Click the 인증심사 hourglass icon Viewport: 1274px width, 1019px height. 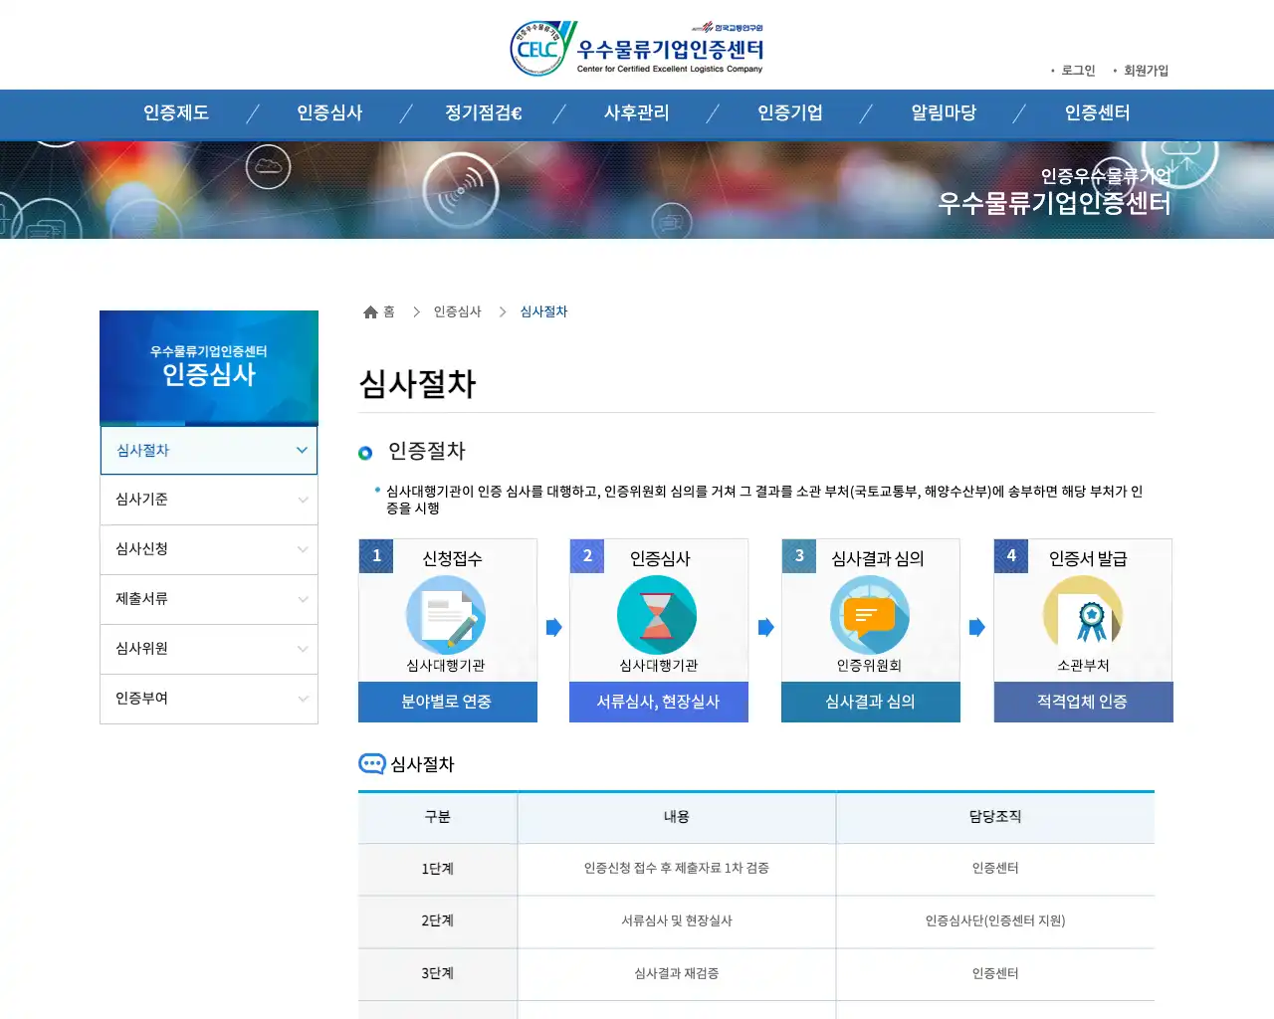(657, 616)
